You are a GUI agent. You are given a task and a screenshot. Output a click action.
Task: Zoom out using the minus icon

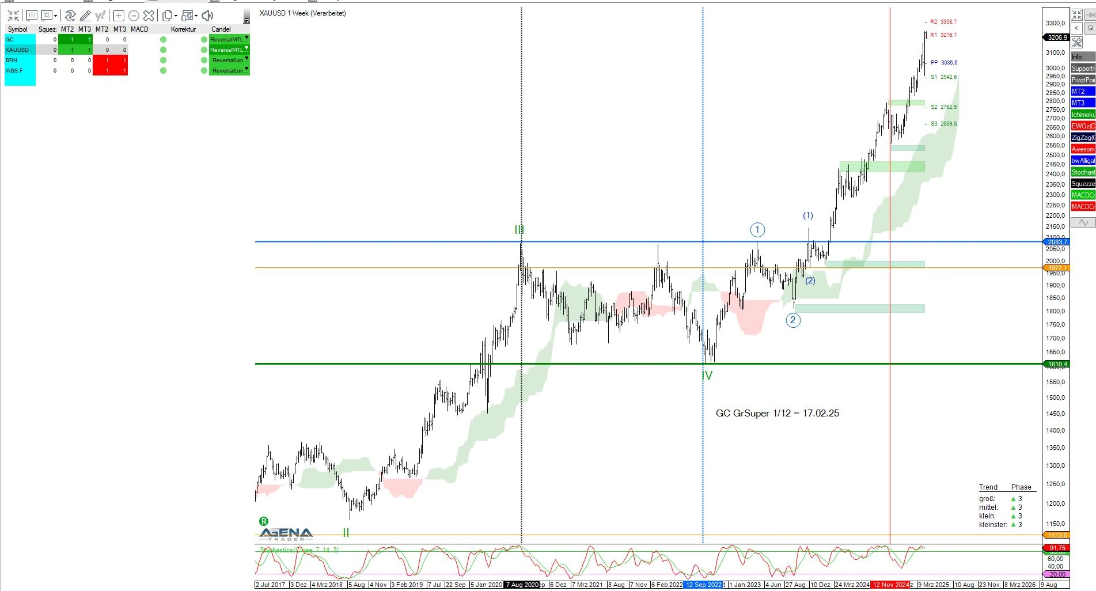coord(134,16)
